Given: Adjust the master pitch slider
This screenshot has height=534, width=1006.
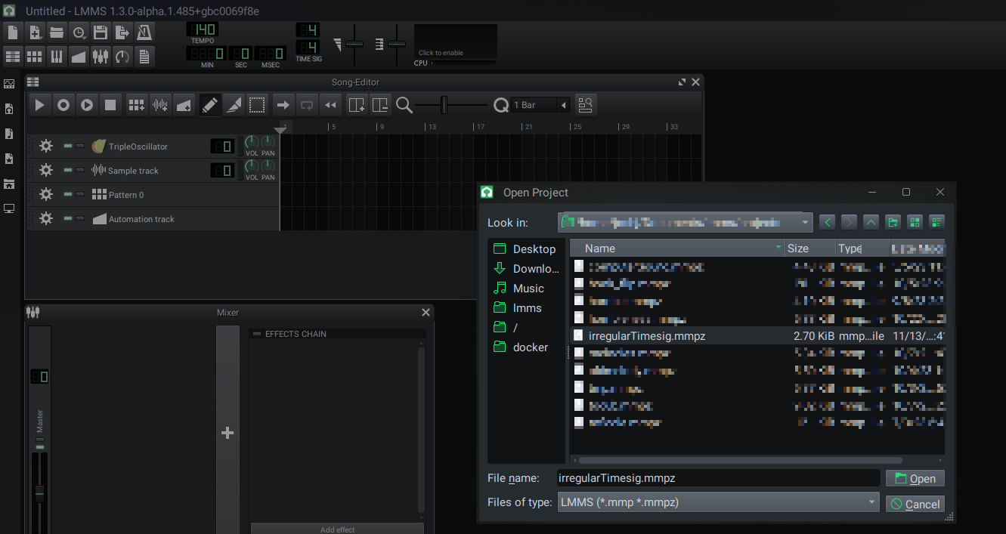Looking at the screenshot, I should (397, 45).
